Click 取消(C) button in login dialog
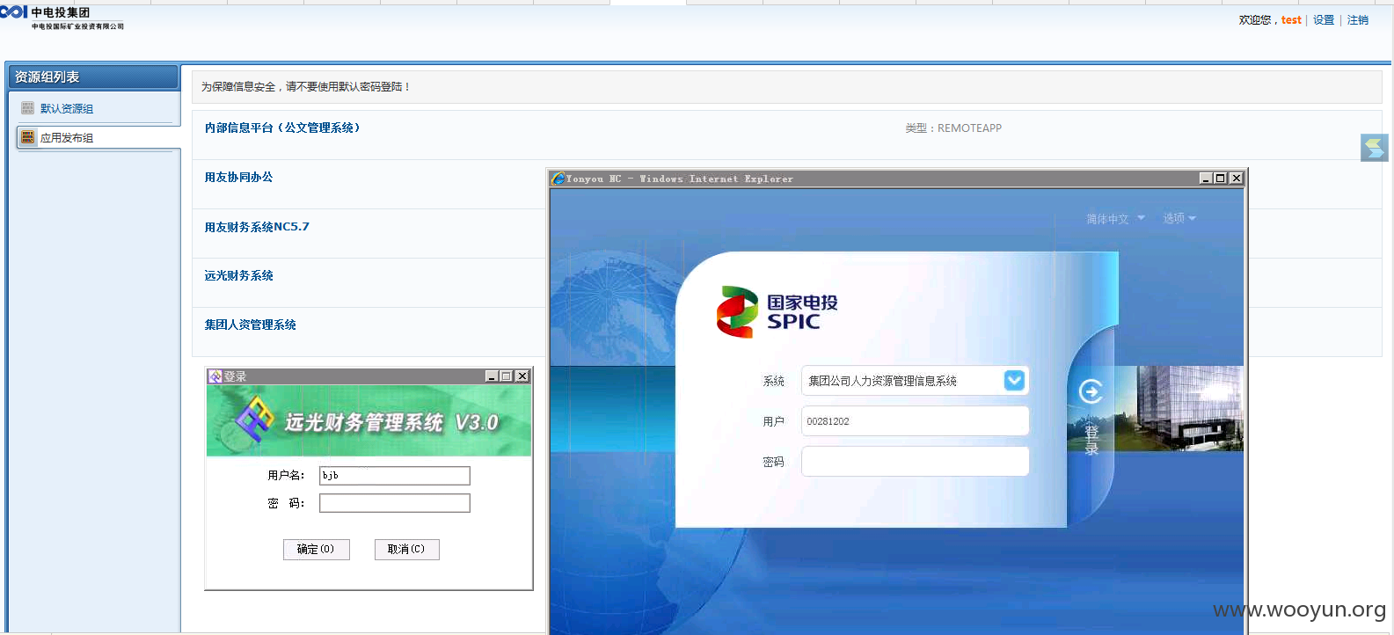1394x635 pixels. tap(406, 549)
